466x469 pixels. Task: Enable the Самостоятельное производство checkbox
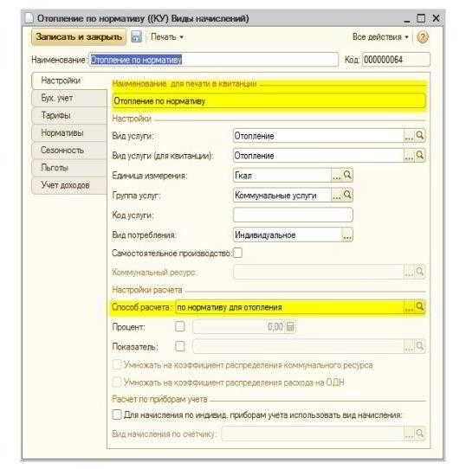coord(237,253)
